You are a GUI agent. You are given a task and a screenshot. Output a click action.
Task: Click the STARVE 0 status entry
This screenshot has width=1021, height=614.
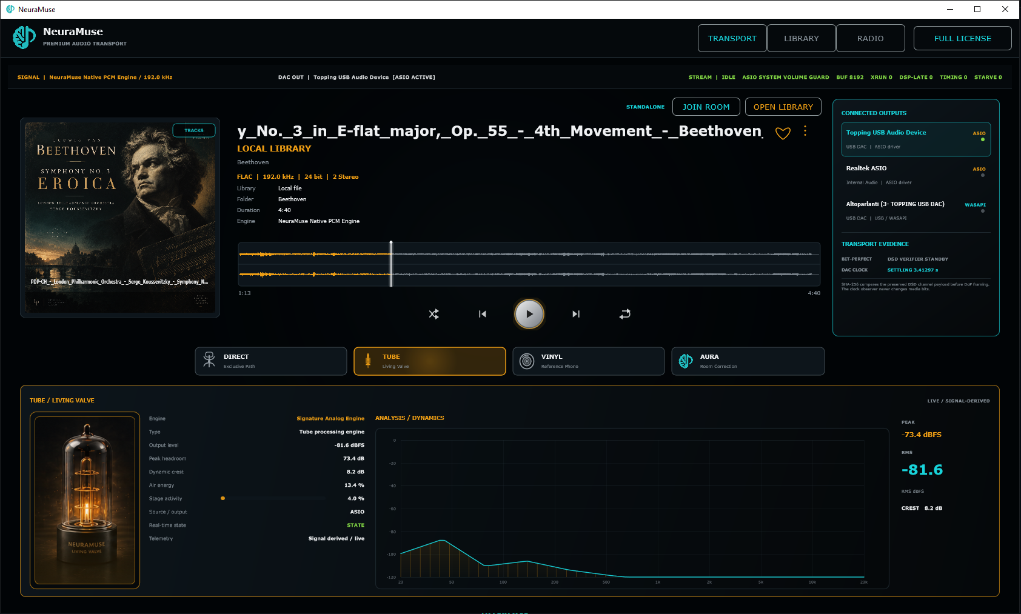(x=988, y=78)
